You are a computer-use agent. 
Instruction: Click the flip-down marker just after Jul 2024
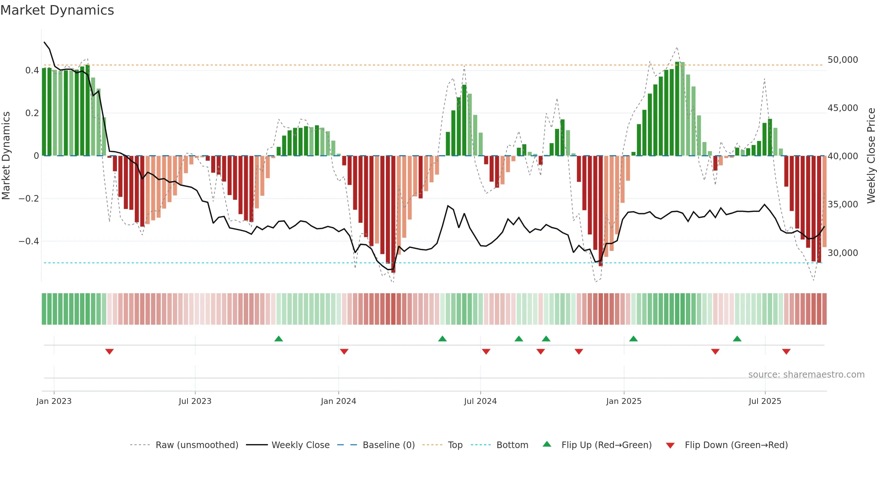[x=486, y=352]
